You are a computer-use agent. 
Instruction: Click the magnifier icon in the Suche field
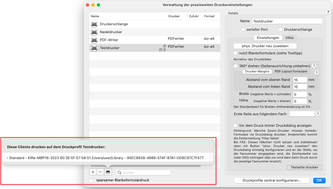coord(120,173)
